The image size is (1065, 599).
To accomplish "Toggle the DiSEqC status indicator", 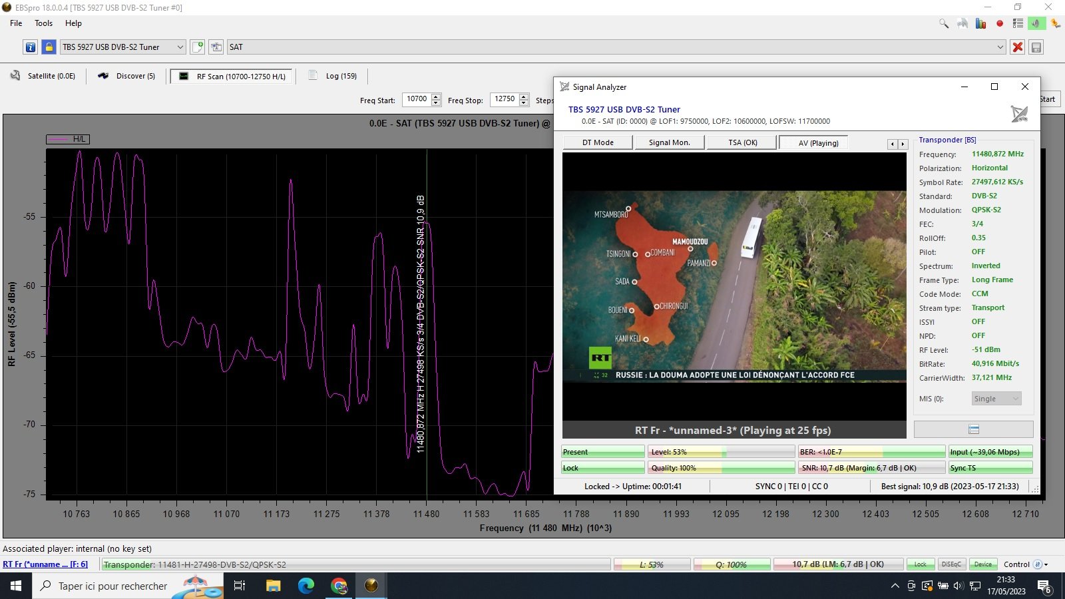I will pos(951,564).
